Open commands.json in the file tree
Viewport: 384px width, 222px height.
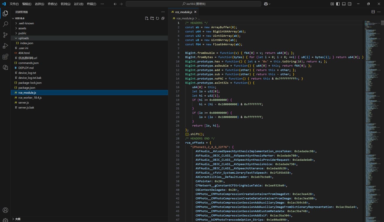89,63
